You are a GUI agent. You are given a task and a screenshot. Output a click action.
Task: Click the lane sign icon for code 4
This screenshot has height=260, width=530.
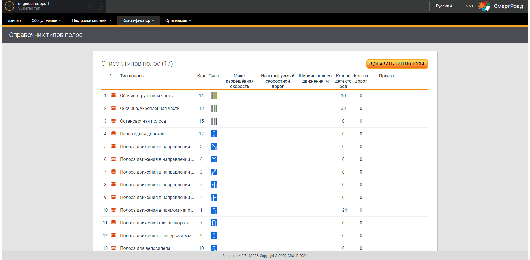[214, 197]
